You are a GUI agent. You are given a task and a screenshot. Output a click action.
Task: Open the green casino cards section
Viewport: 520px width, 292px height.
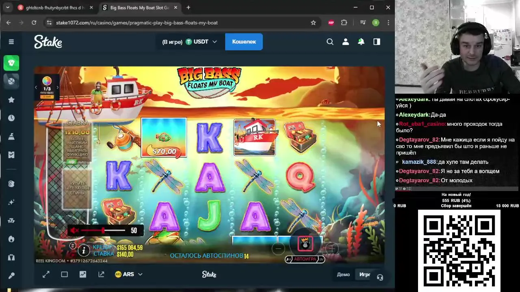coord(11,63)
